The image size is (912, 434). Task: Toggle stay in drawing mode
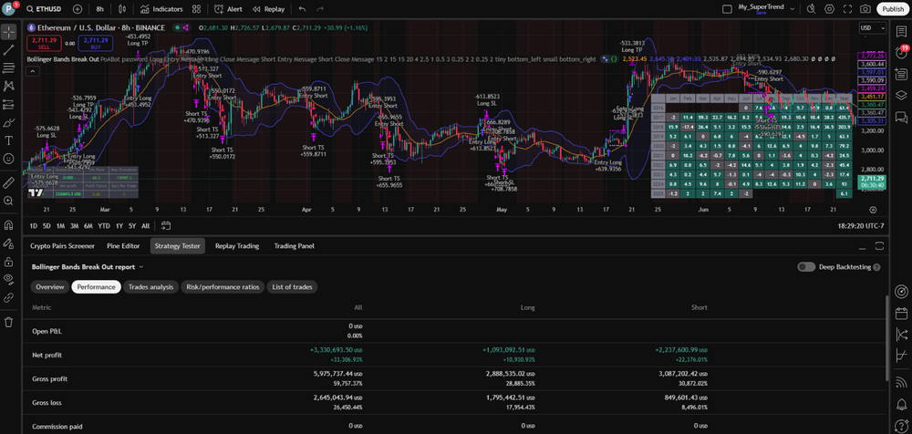click(x=9, y=243)
